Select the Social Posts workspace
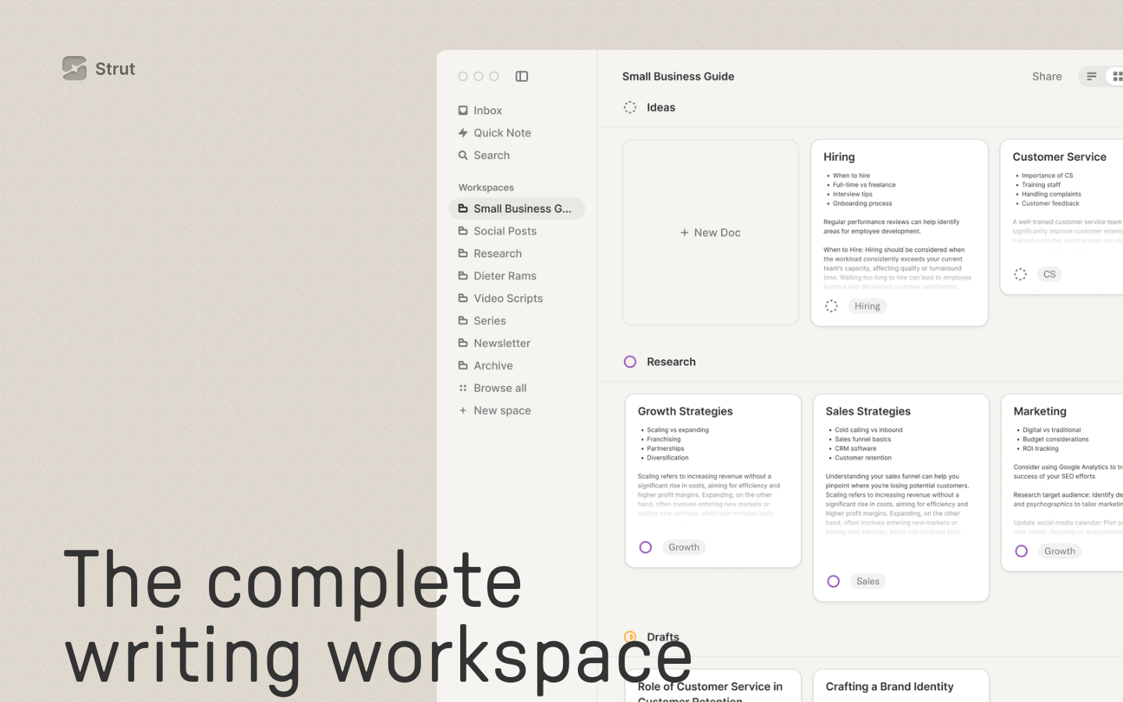 tap(505, 231)
